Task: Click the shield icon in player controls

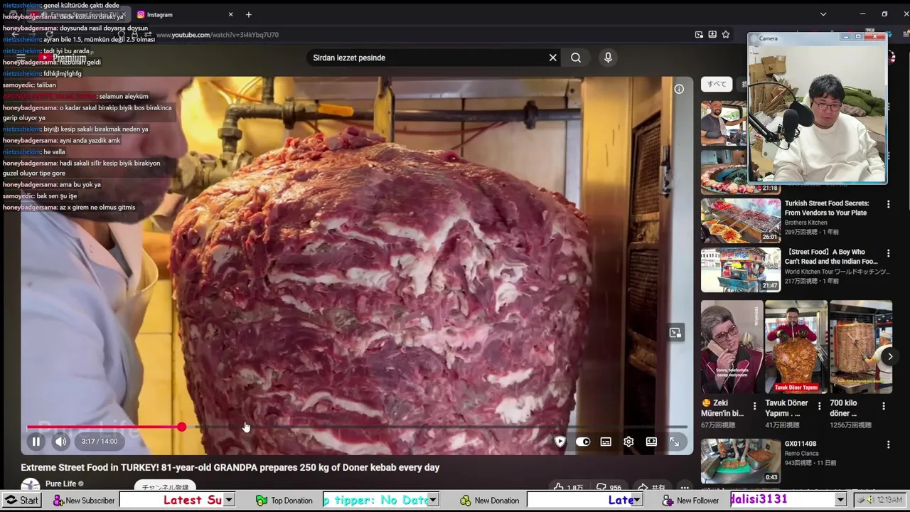Action: tap(560, 442)
